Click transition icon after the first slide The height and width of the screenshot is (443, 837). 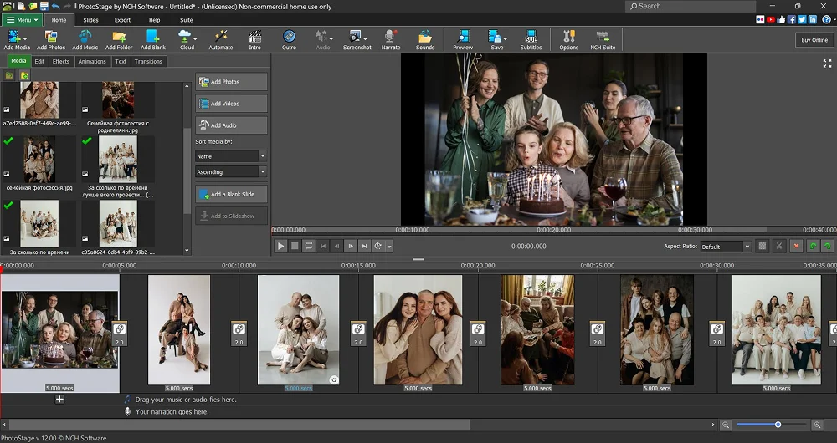[119, 329]
